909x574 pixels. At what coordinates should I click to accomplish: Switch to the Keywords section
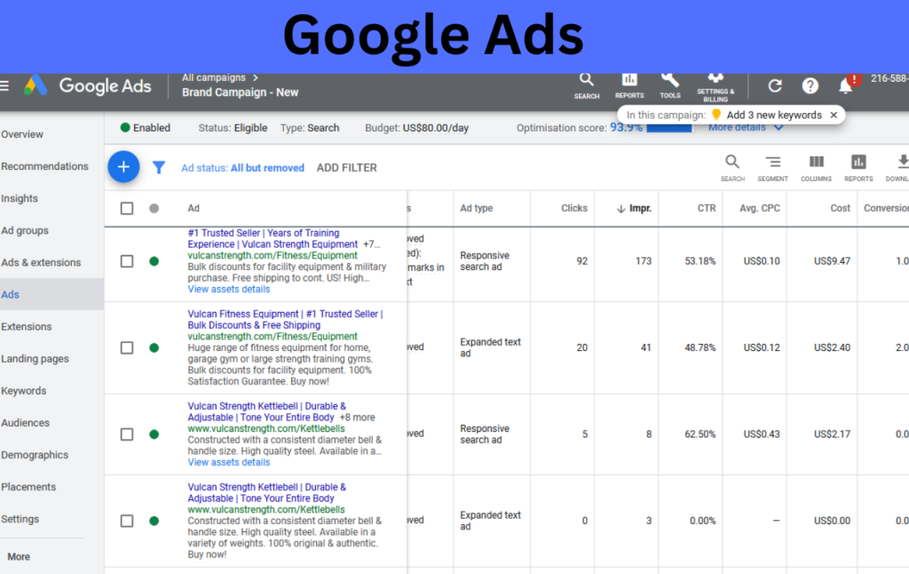(23, 390)
